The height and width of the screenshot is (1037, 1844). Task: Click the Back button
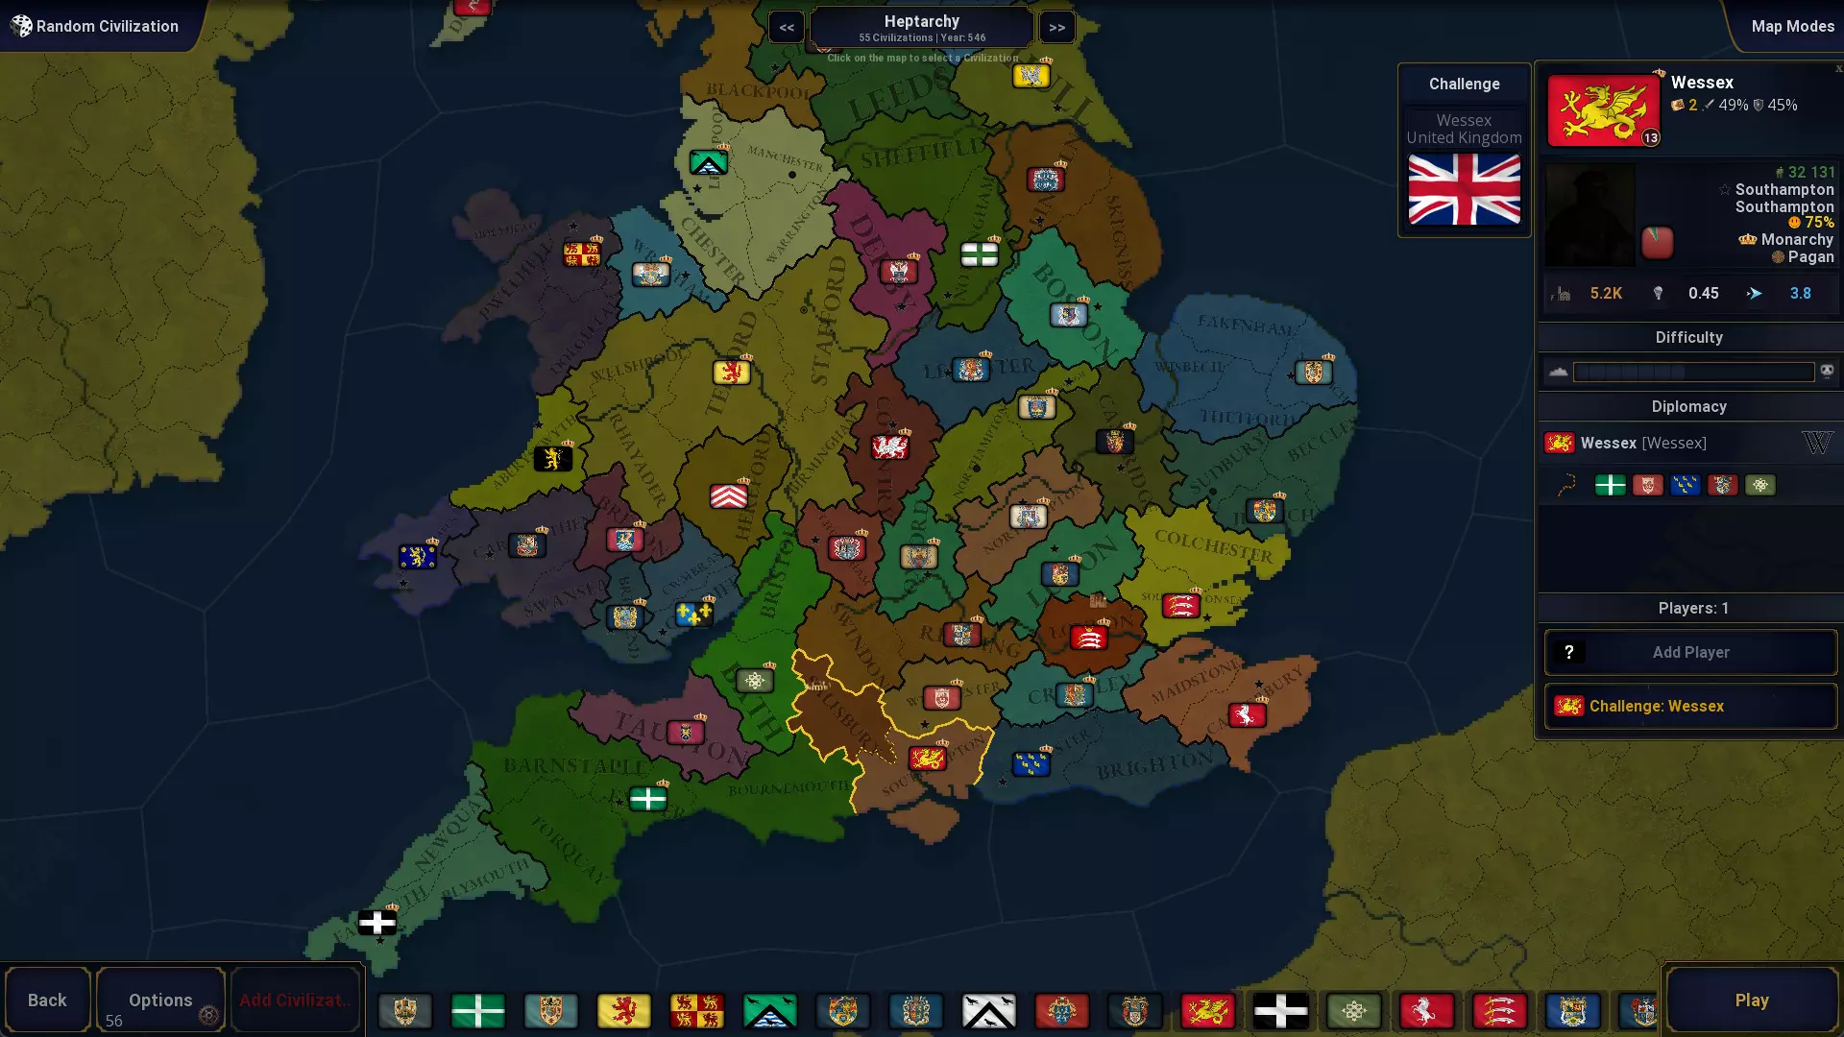pyautogui.click(x=47, y=1000)
